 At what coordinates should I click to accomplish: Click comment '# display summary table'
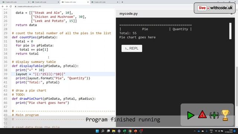tap(34, 62)
